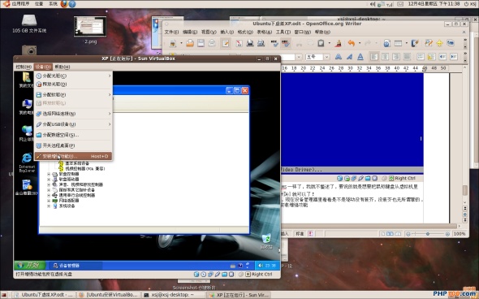The width and height of the screenshot is (479, 299).
Task: Click XP Start 开始 button
Action: [29, 265]
